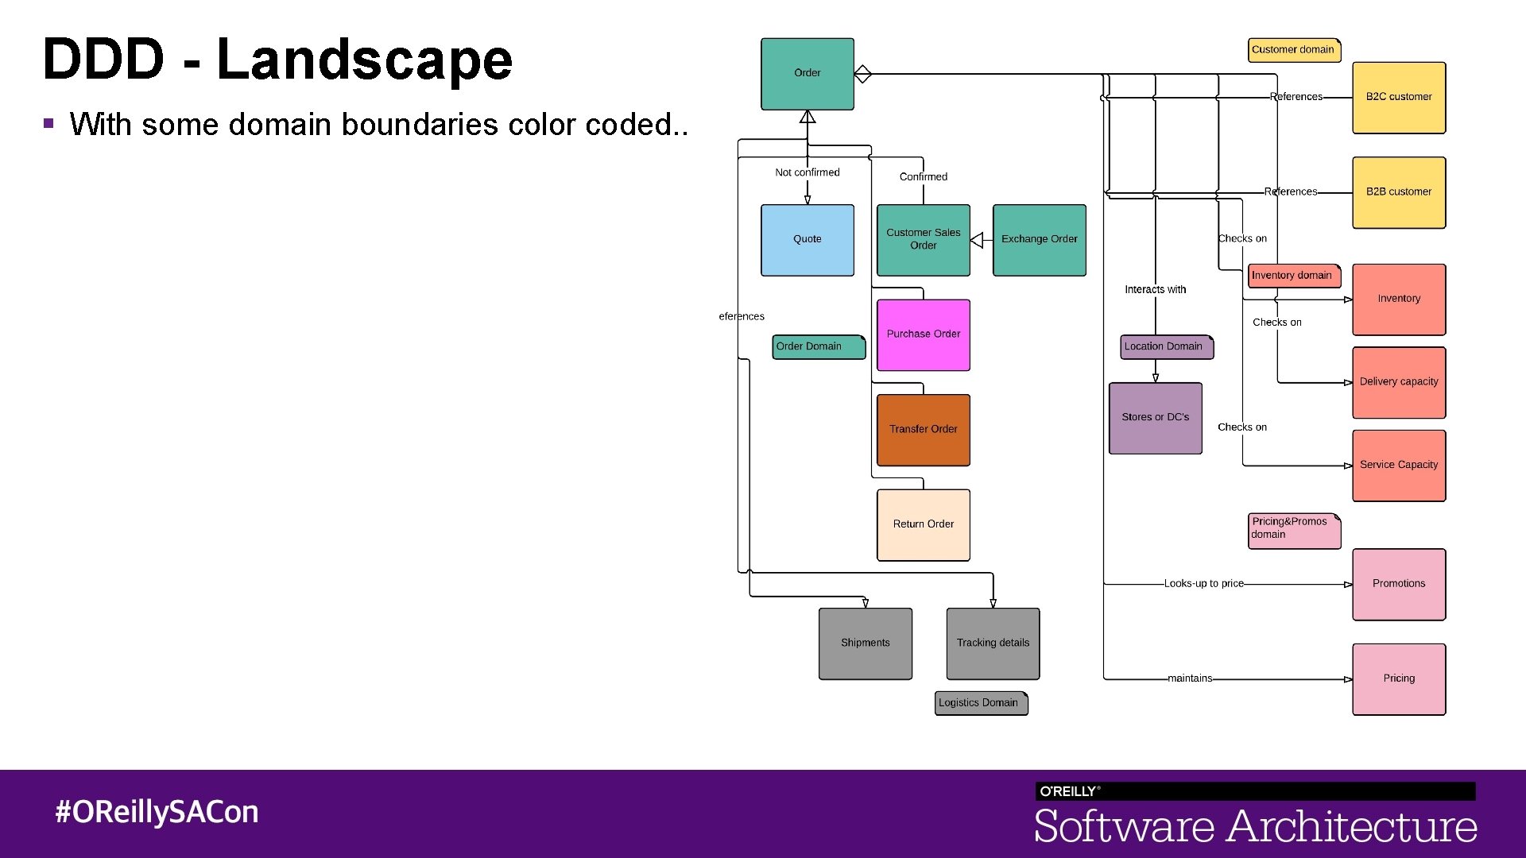Viewport: 1526px width, 858px height.
Task: Select the B2B customer box
Action: [1399, 192]
